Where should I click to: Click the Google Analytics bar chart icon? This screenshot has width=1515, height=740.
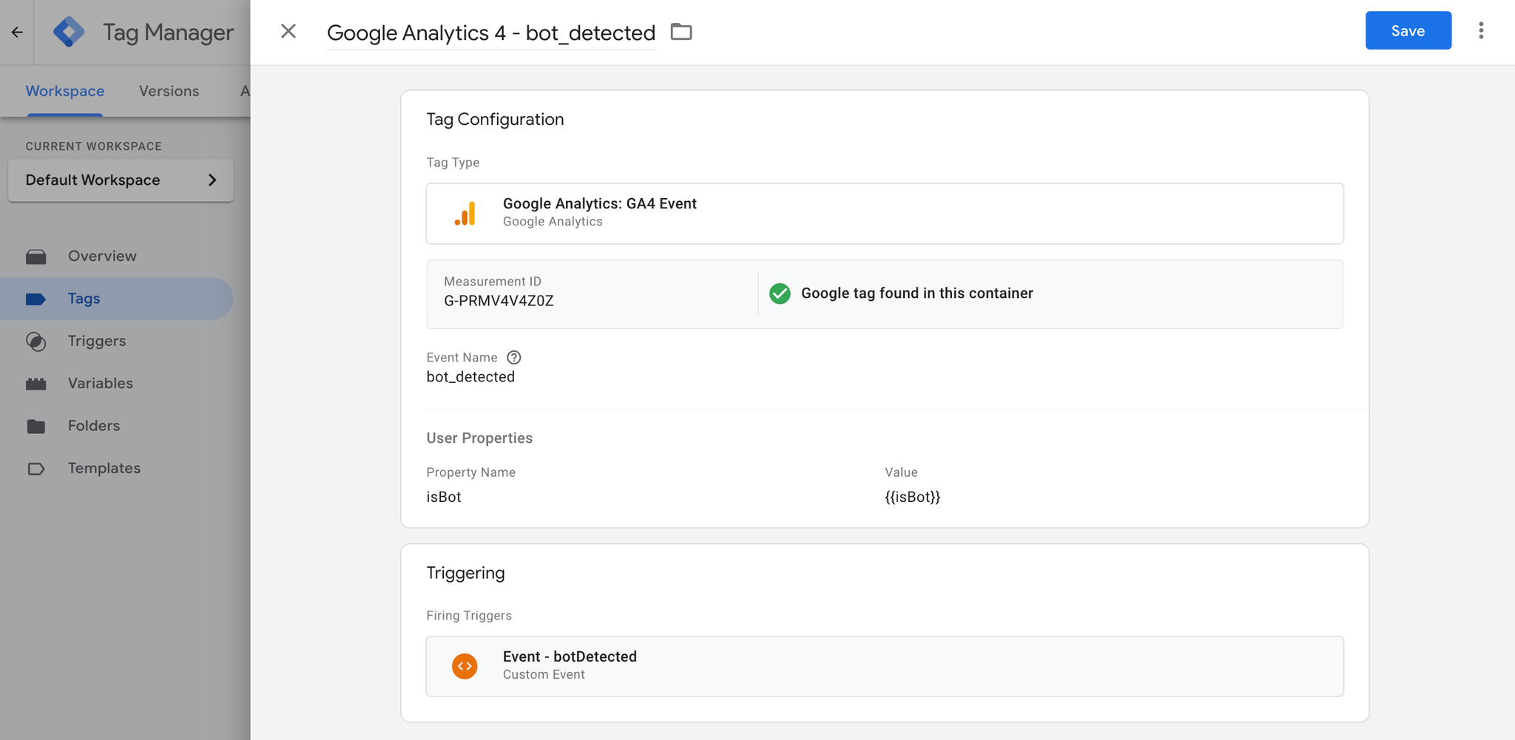465,214
